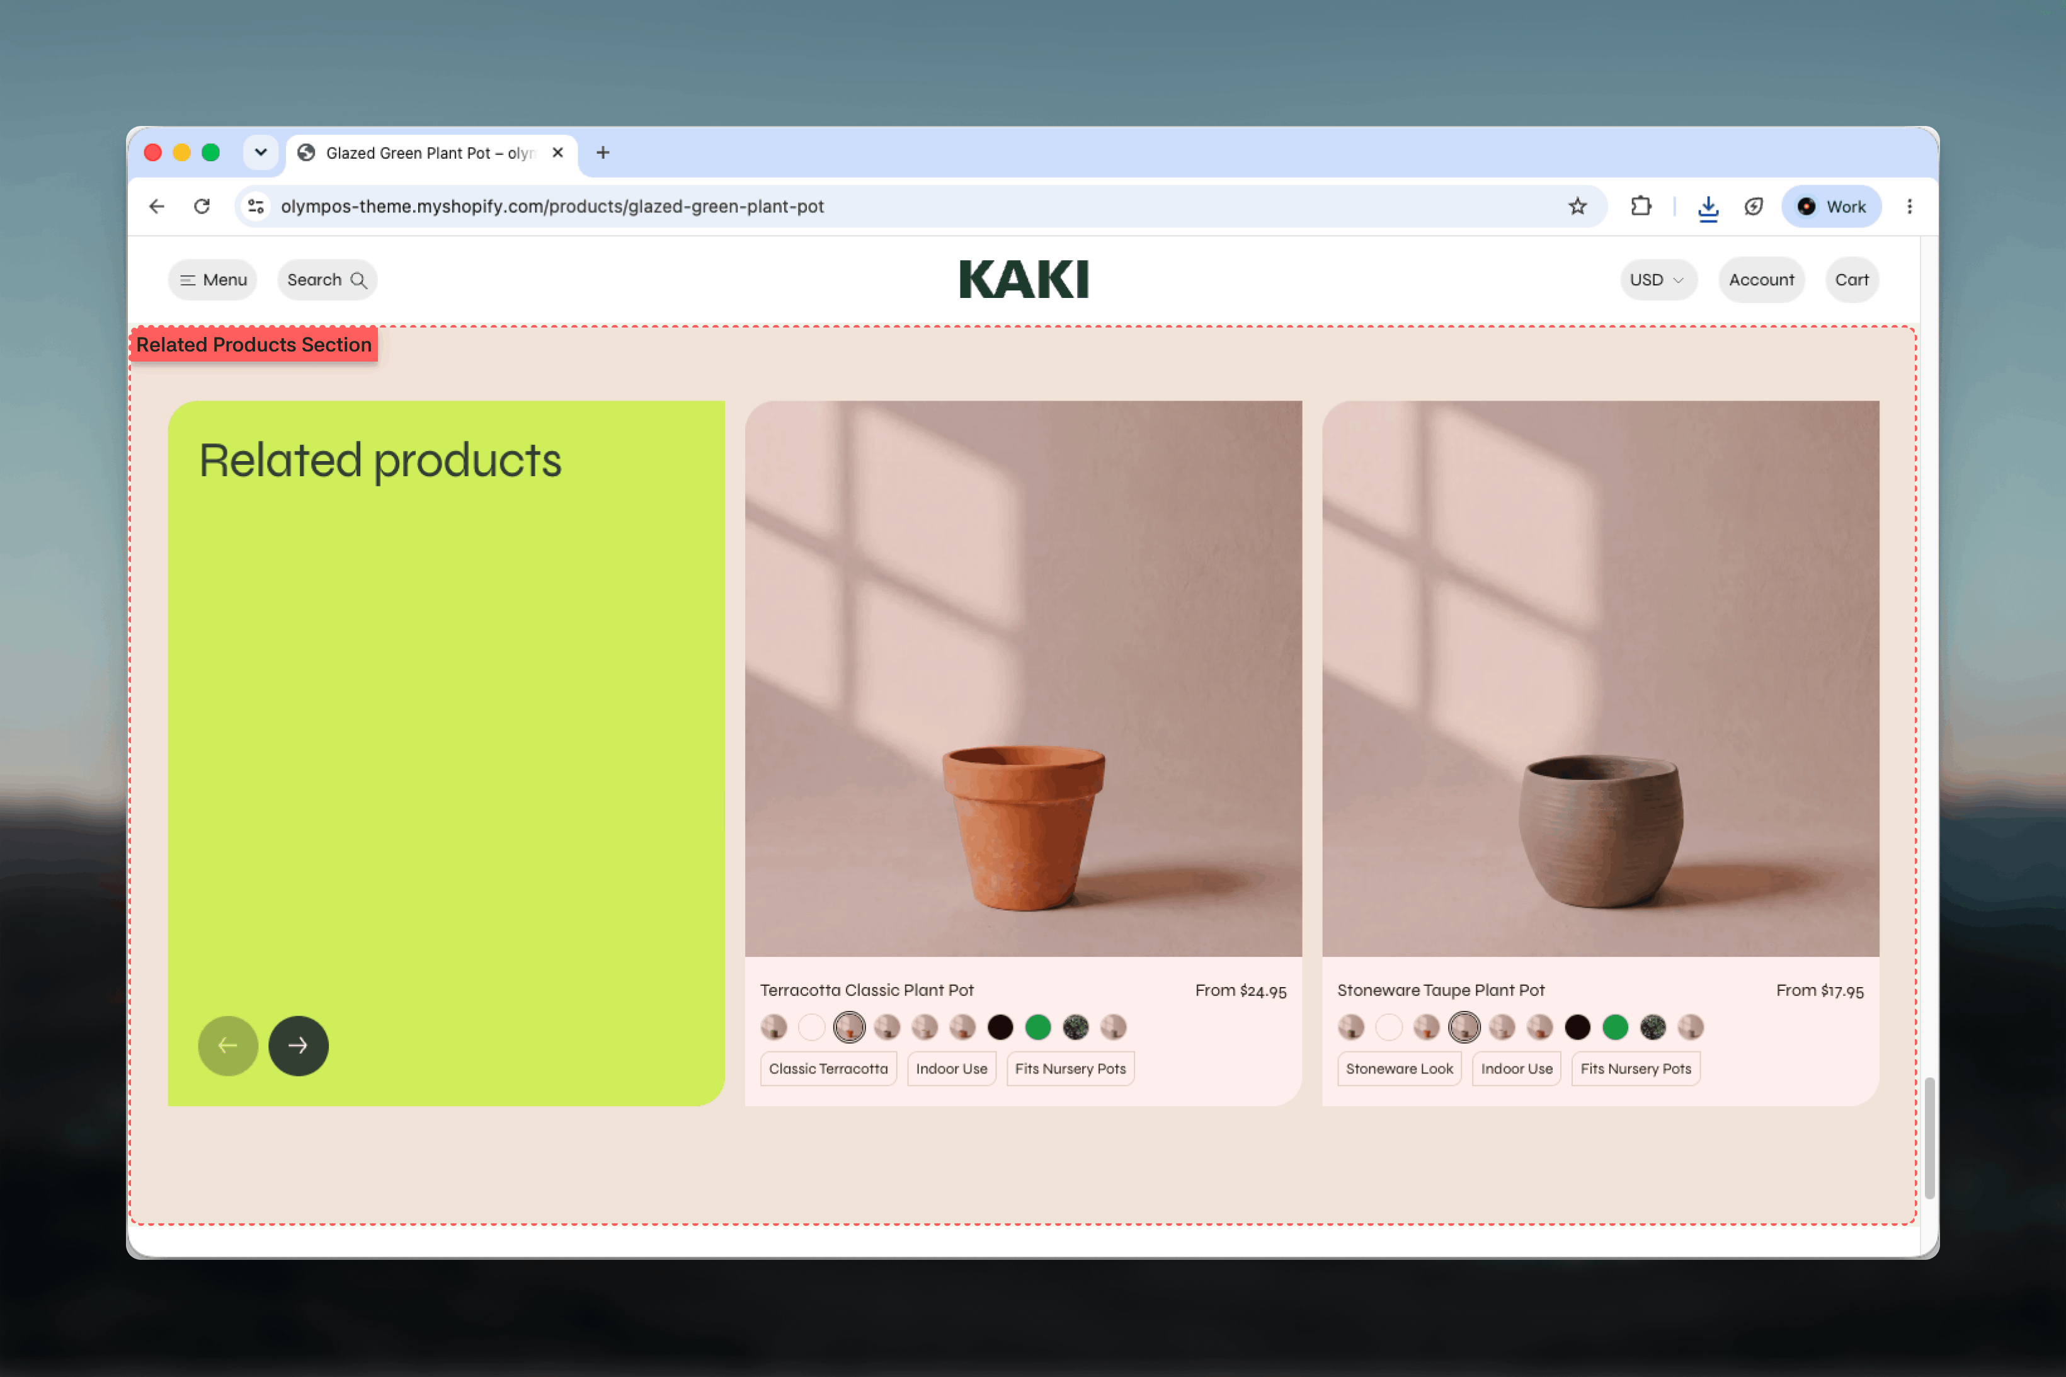Open the browser extensions puzzle icon
The image size is (2066, 1377).
pyautogui.click(x=1640, y=207)
